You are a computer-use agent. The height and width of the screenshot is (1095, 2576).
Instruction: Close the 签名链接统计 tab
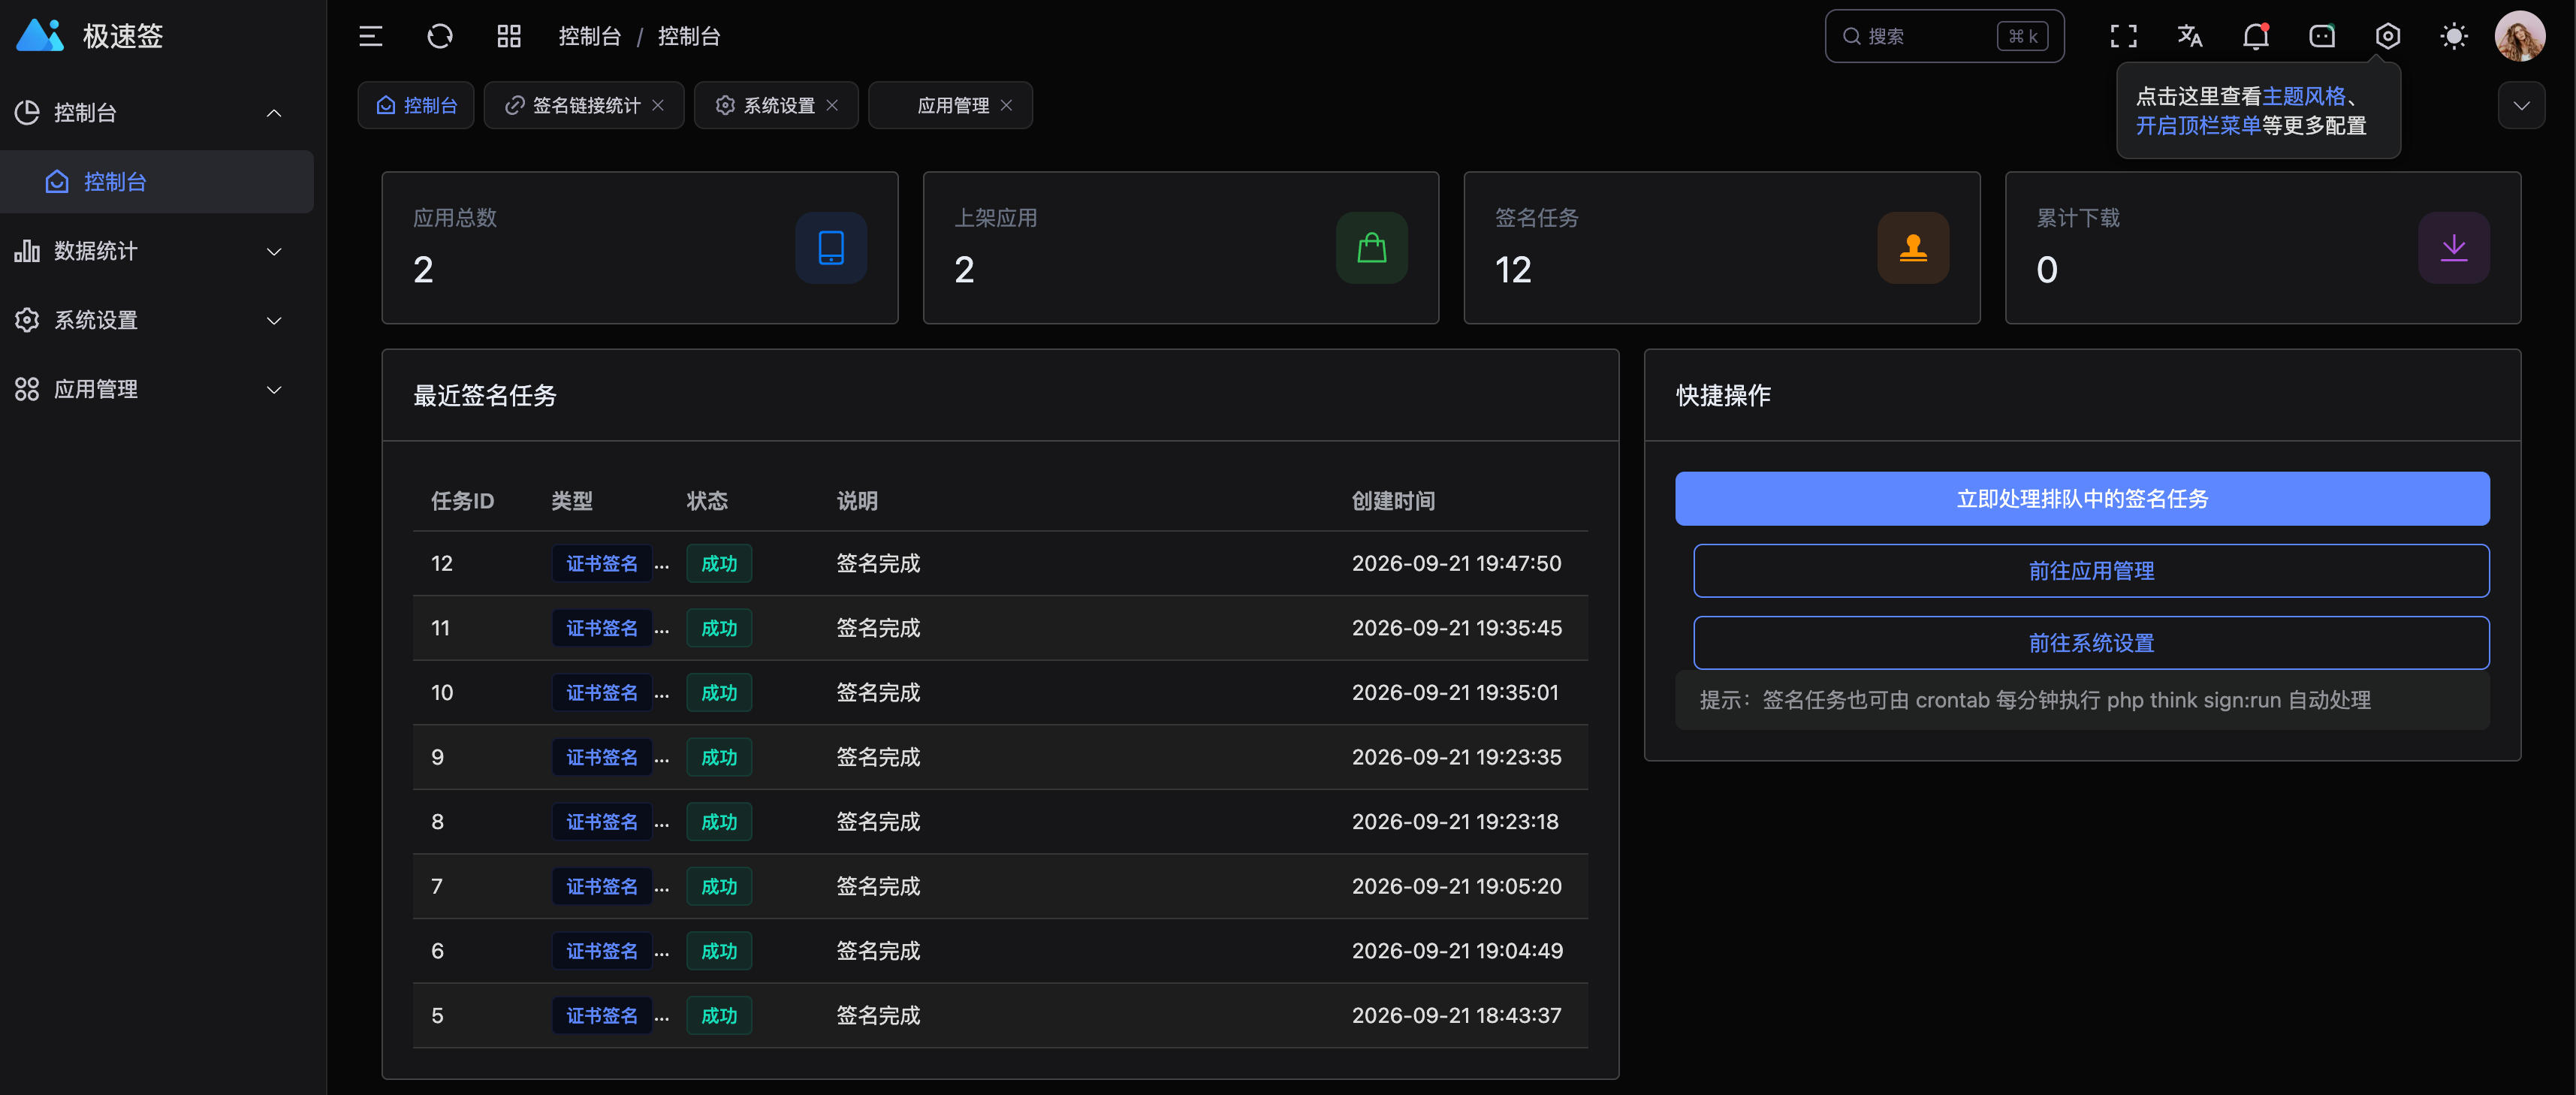(x=658, y=105)
